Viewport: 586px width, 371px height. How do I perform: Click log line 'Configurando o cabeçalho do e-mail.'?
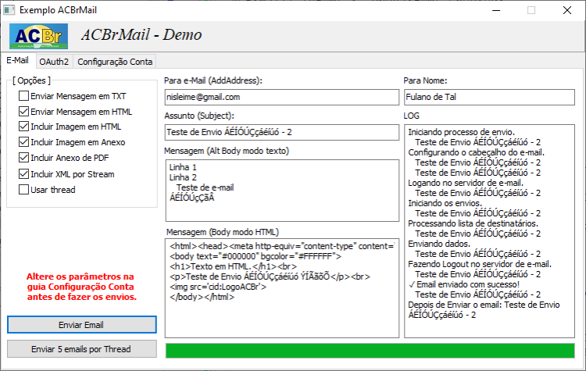(476, 152)
